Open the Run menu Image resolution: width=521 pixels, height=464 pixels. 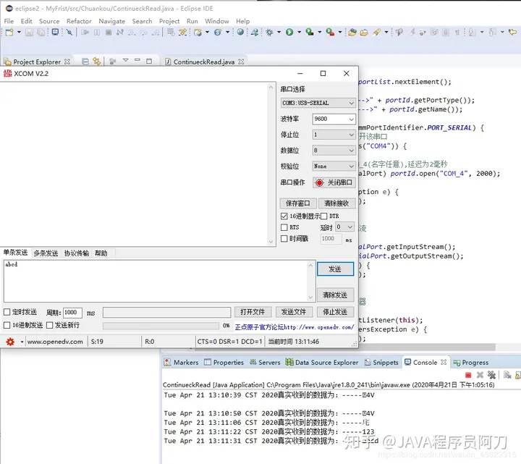pos(192,21)
